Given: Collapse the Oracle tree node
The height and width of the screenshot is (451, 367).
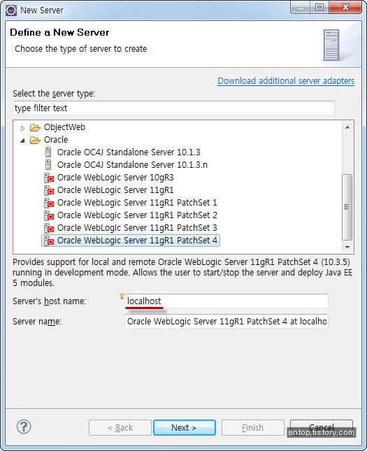Looking at the screenshot, I should coord(23,141).
